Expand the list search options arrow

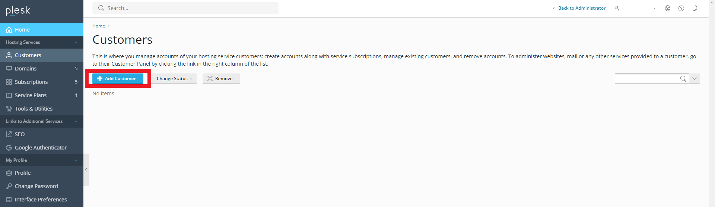click(695, 79)
